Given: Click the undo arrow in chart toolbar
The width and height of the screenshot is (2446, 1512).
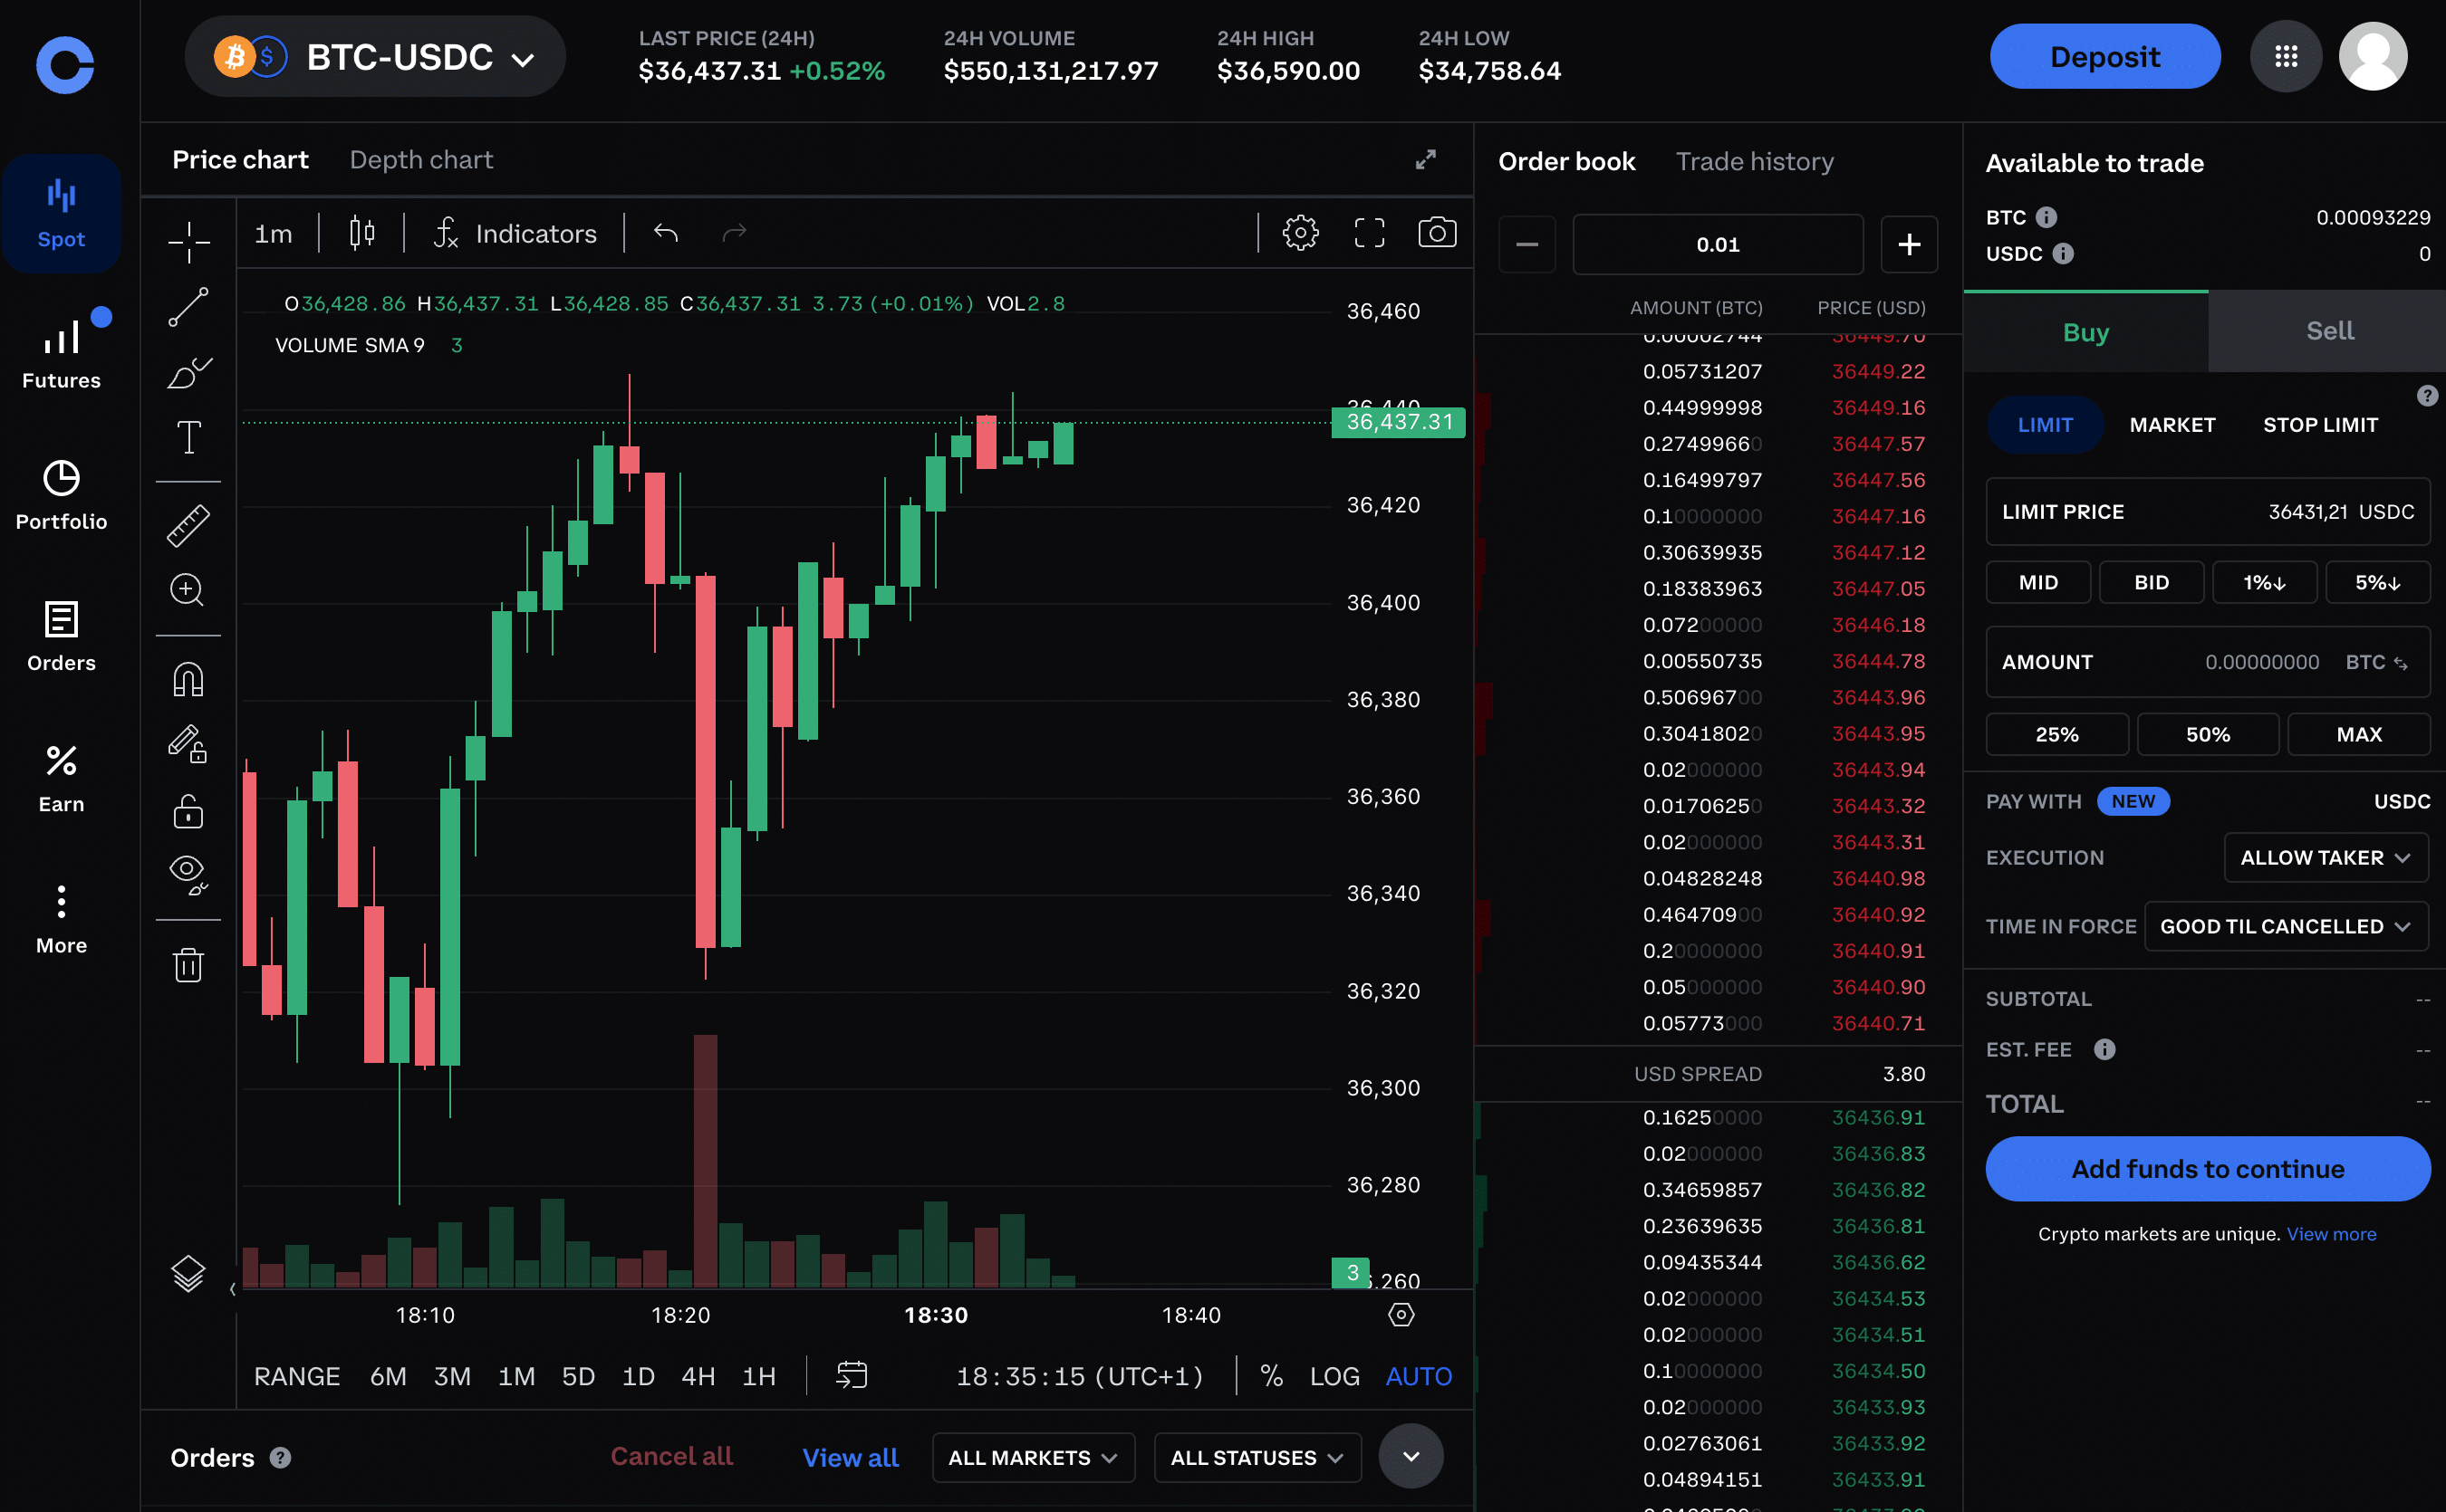Looking at the screenshot, I should coord(666,233).
